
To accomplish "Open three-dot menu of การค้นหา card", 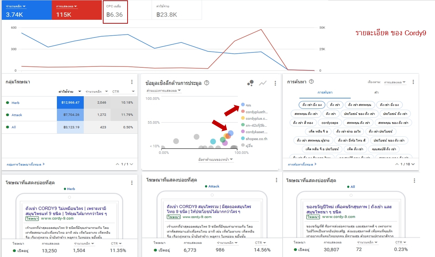I will [413, 82].
